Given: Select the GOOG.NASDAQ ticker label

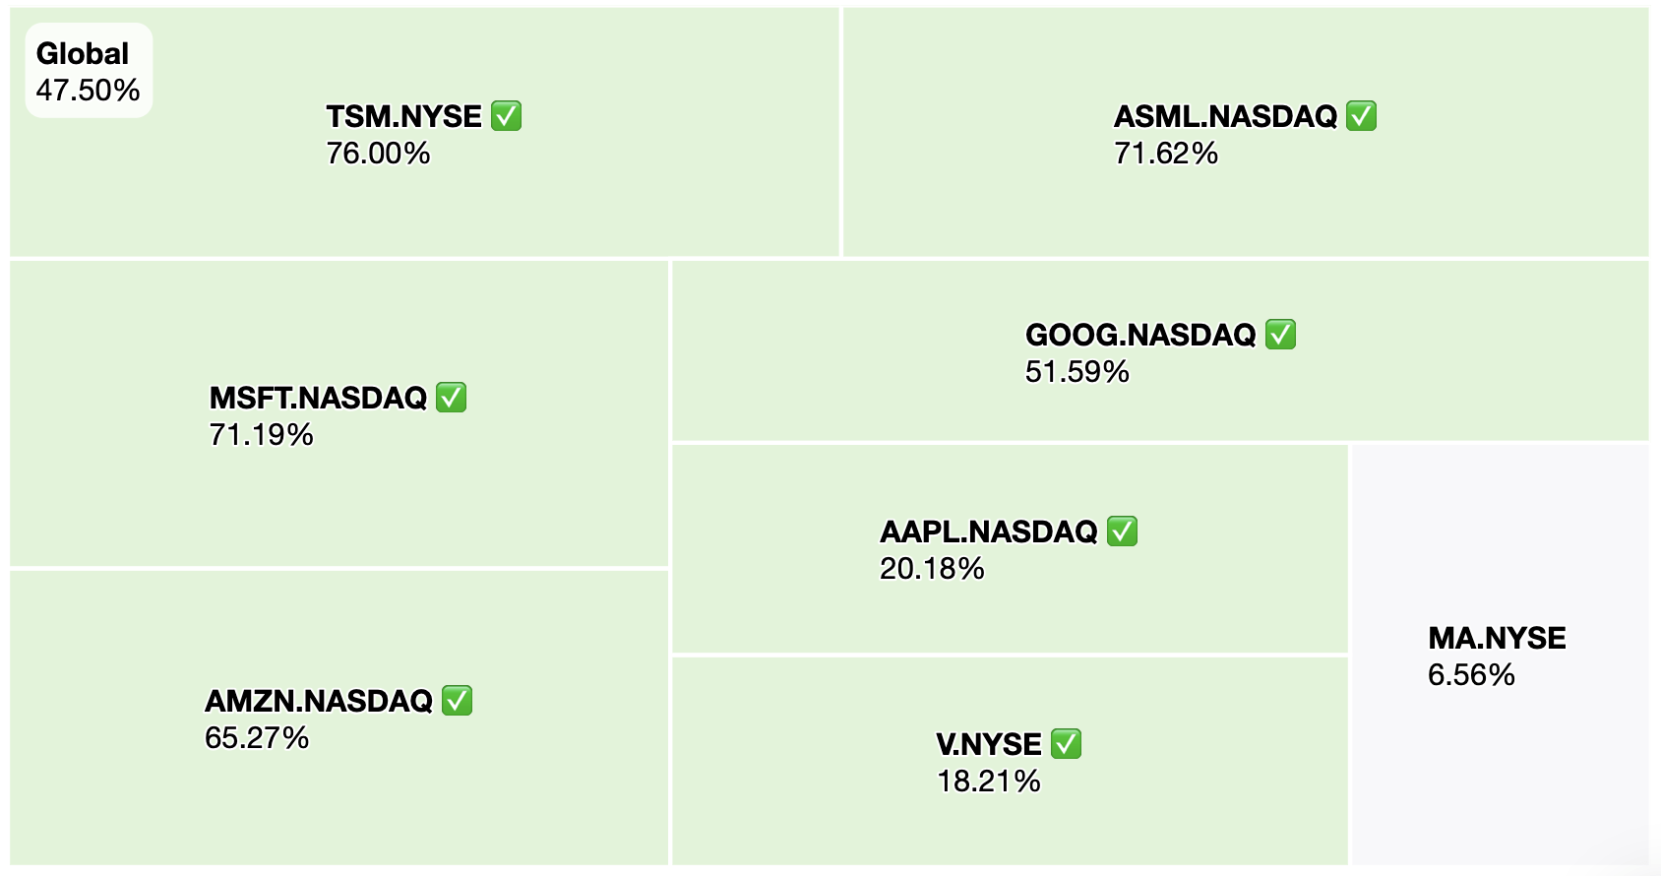Looking at the screenshot, I should 1141,335.
